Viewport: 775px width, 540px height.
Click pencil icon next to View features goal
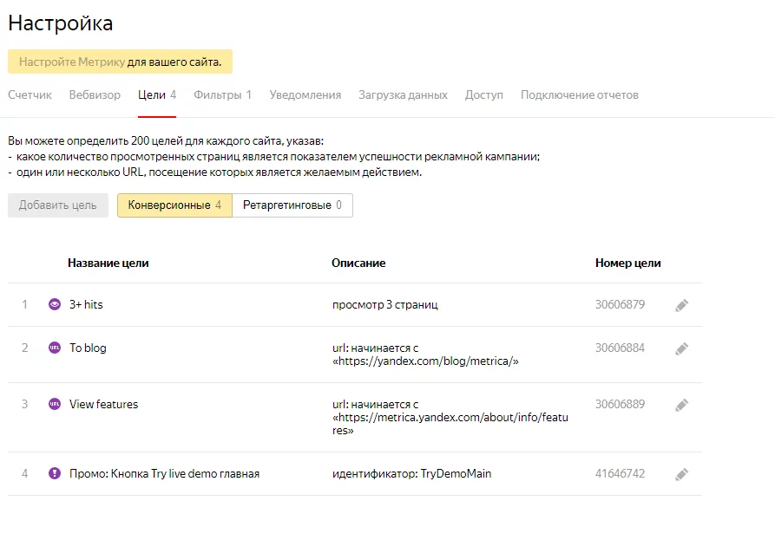pyautogui.click(x=681, y=406)
